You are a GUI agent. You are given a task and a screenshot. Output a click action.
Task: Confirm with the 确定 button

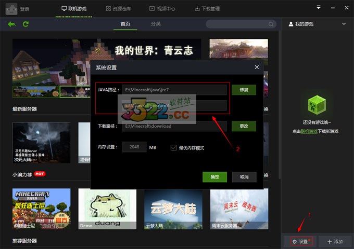214,177
